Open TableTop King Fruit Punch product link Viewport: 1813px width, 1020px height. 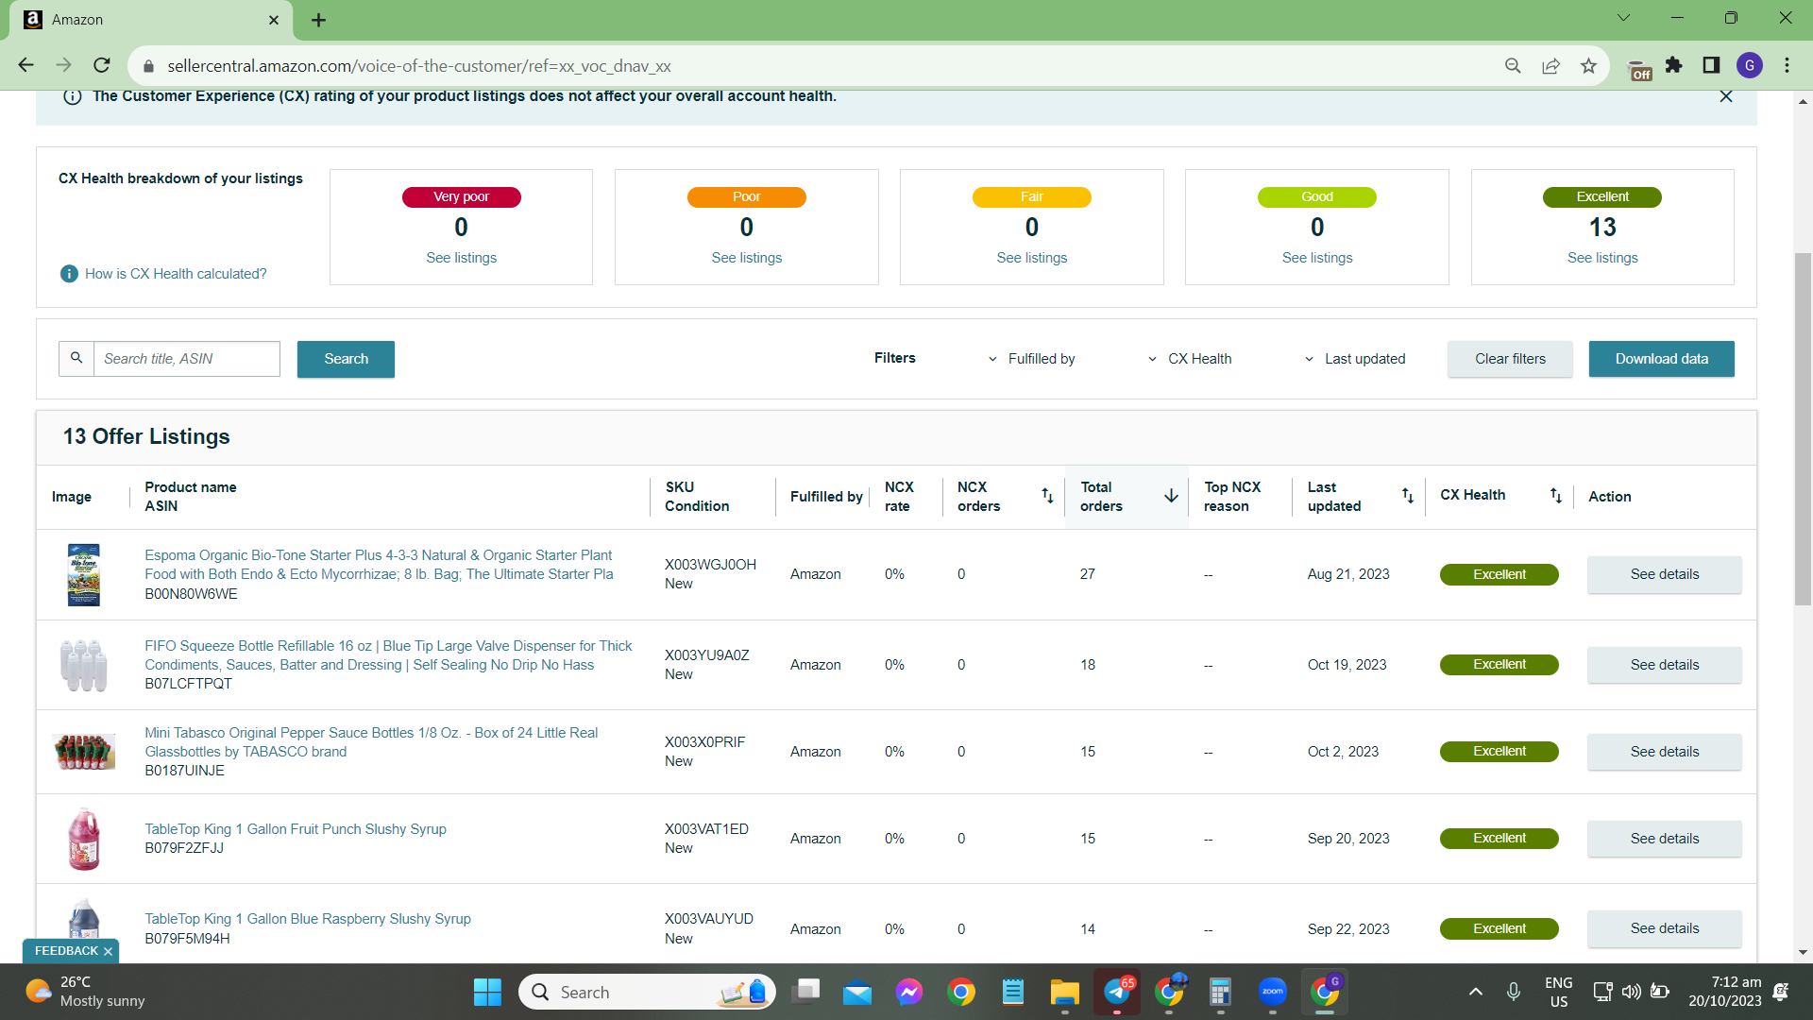296,829
